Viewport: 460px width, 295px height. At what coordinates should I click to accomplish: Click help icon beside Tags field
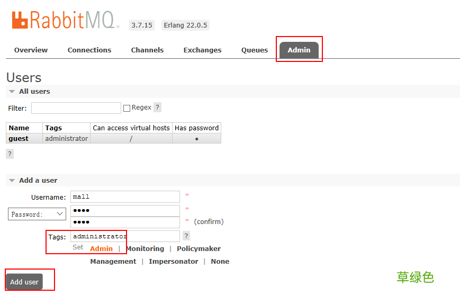pyautogui.click(x=186, y=236)
